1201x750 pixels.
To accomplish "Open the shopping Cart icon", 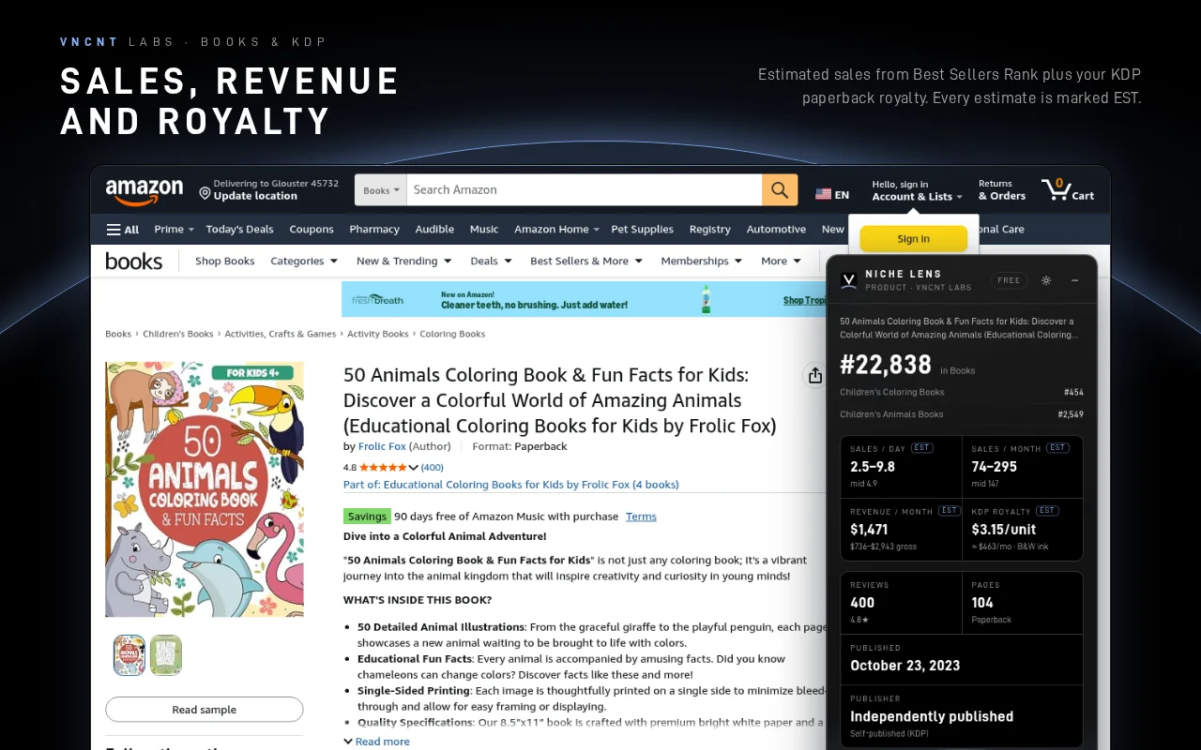I will [1068, 189].
